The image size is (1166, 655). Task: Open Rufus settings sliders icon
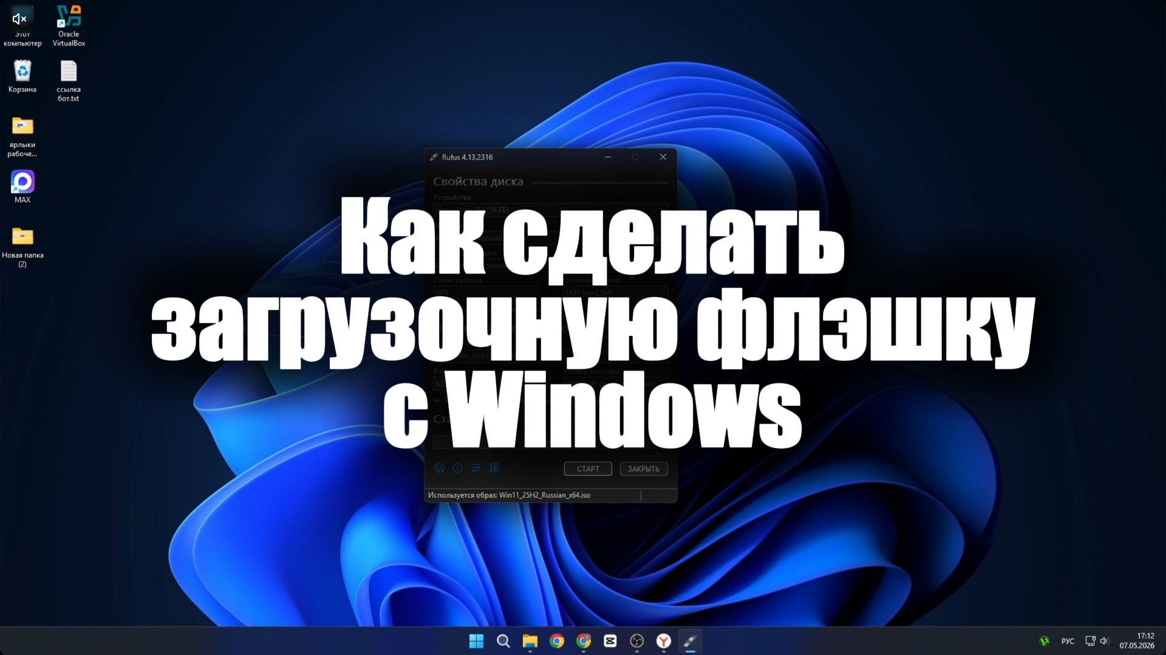click(x=476, y=468)
